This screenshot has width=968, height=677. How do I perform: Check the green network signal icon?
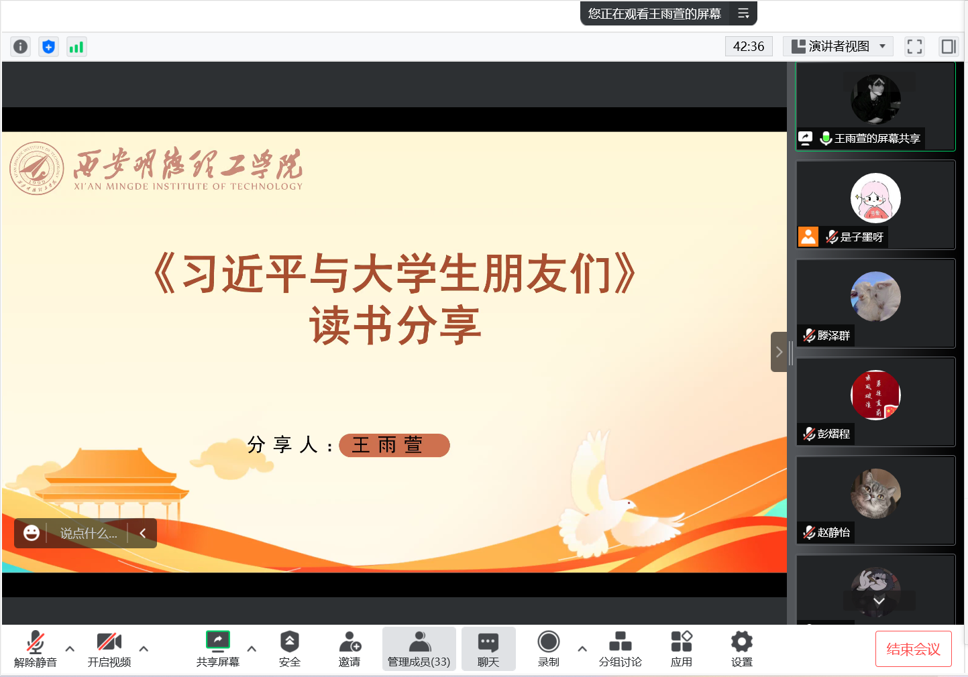(x=76, y=46)
